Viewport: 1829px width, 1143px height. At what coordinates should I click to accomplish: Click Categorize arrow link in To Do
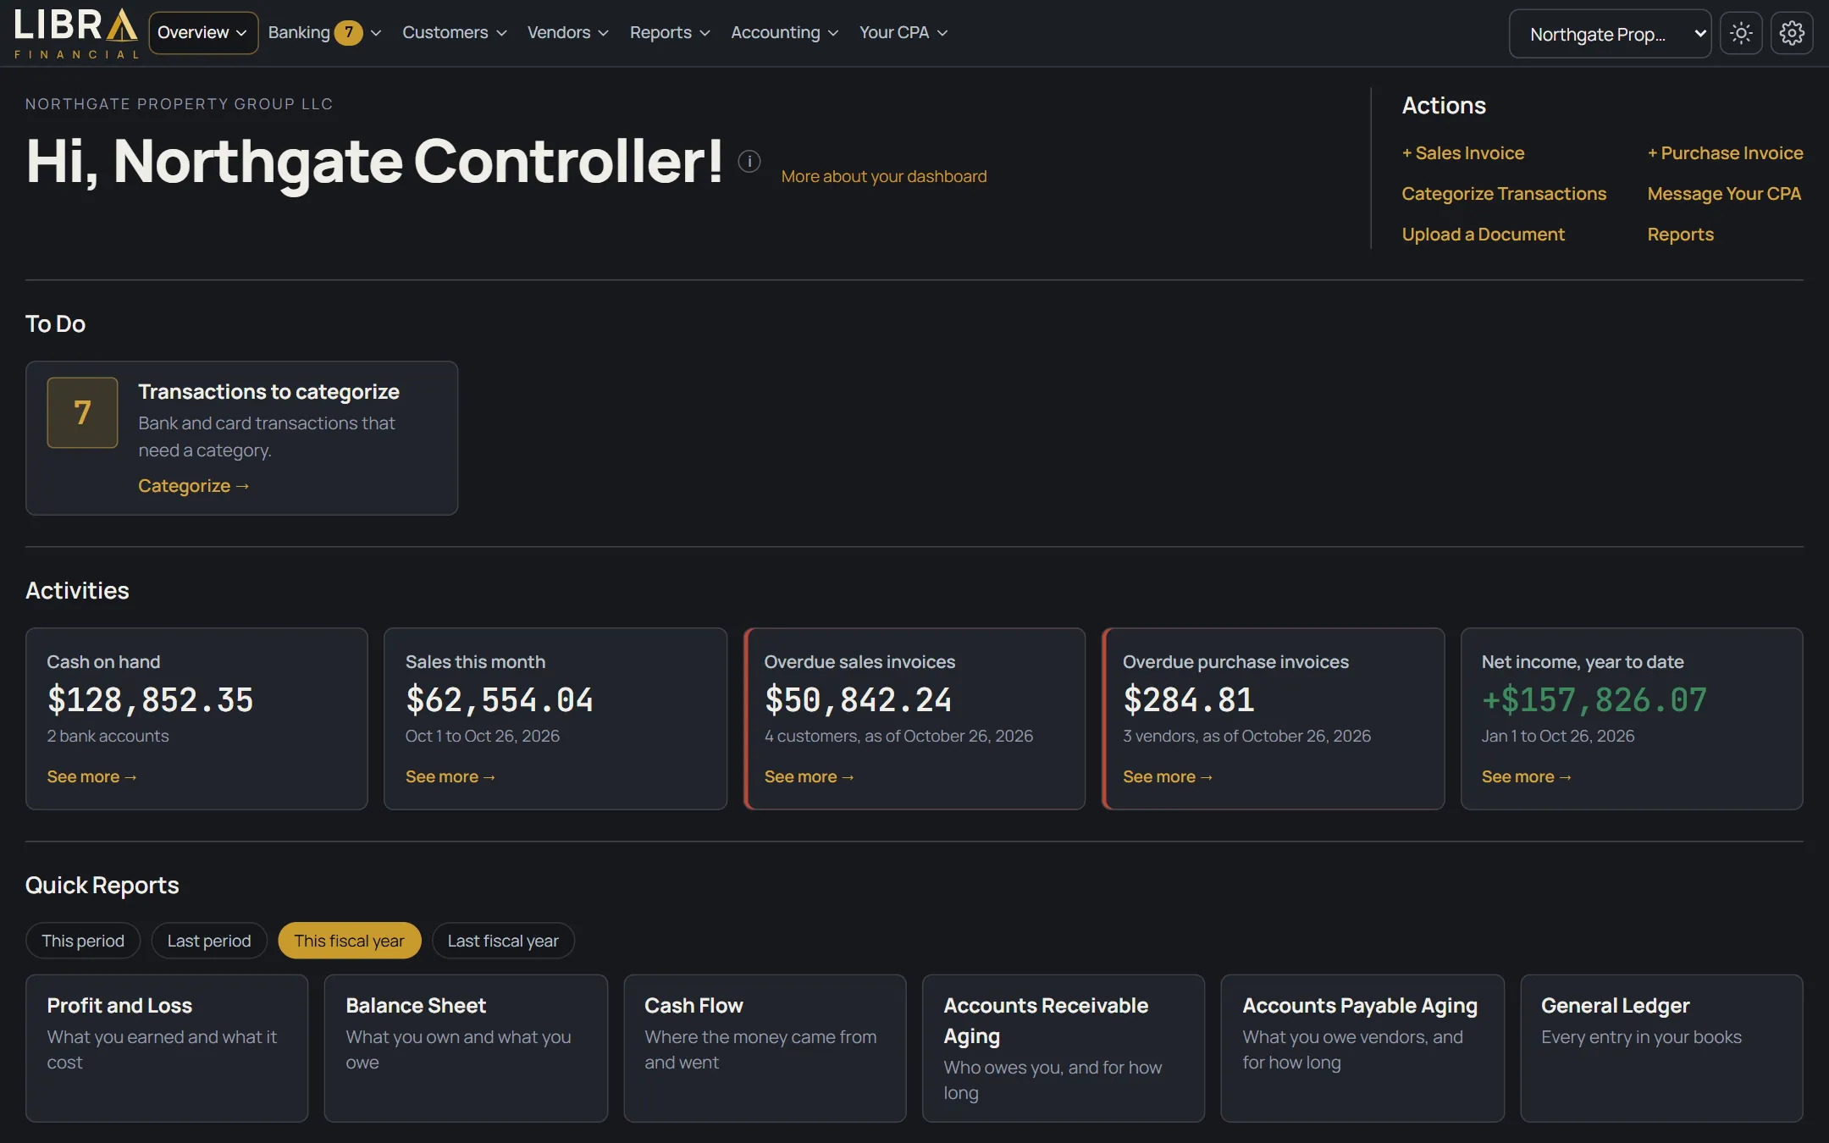[194, 486]
